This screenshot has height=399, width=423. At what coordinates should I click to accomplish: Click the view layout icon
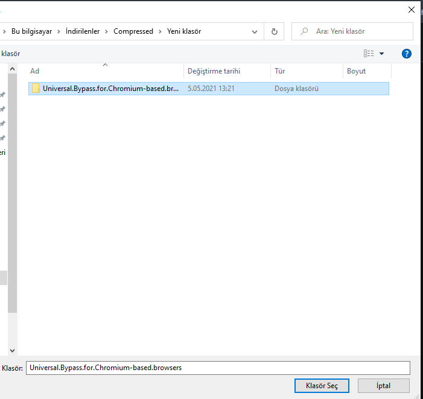[x=369, y=54]
